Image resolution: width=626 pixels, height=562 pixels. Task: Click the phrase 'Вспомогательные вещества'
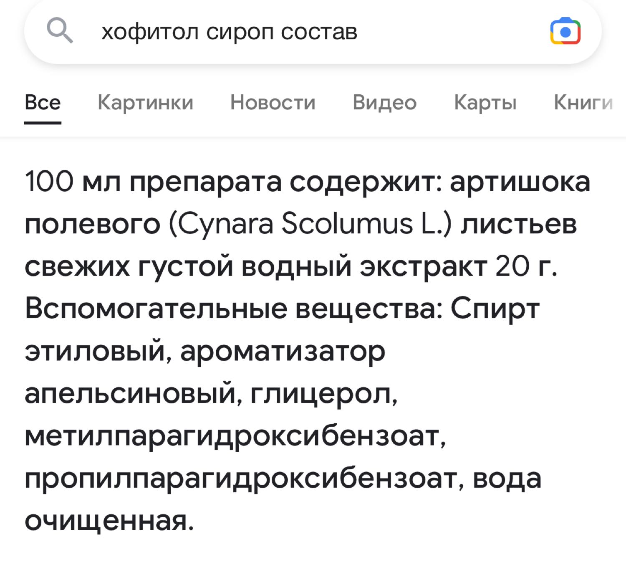233,309
